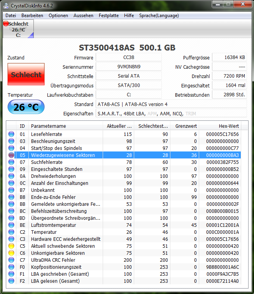Click the Drehzahl field 7200 RPM

[x=229, y=76]
